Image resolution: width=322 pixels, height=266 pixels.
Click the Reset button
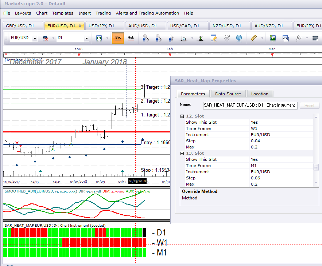(x=309, y=105)
